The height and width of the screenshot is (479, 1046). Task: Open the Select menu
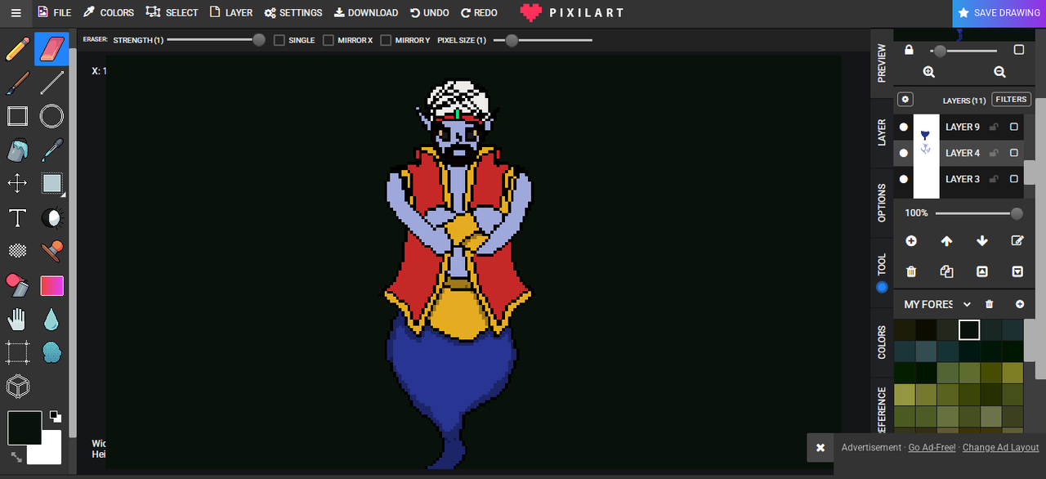pyautogui.click(x=172, y=12)
